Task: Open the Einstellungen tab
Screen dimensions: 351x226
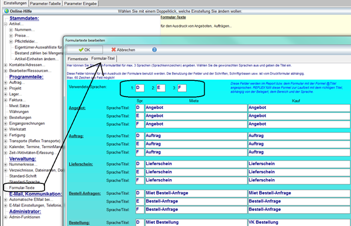Action: [x=15, y=3]
